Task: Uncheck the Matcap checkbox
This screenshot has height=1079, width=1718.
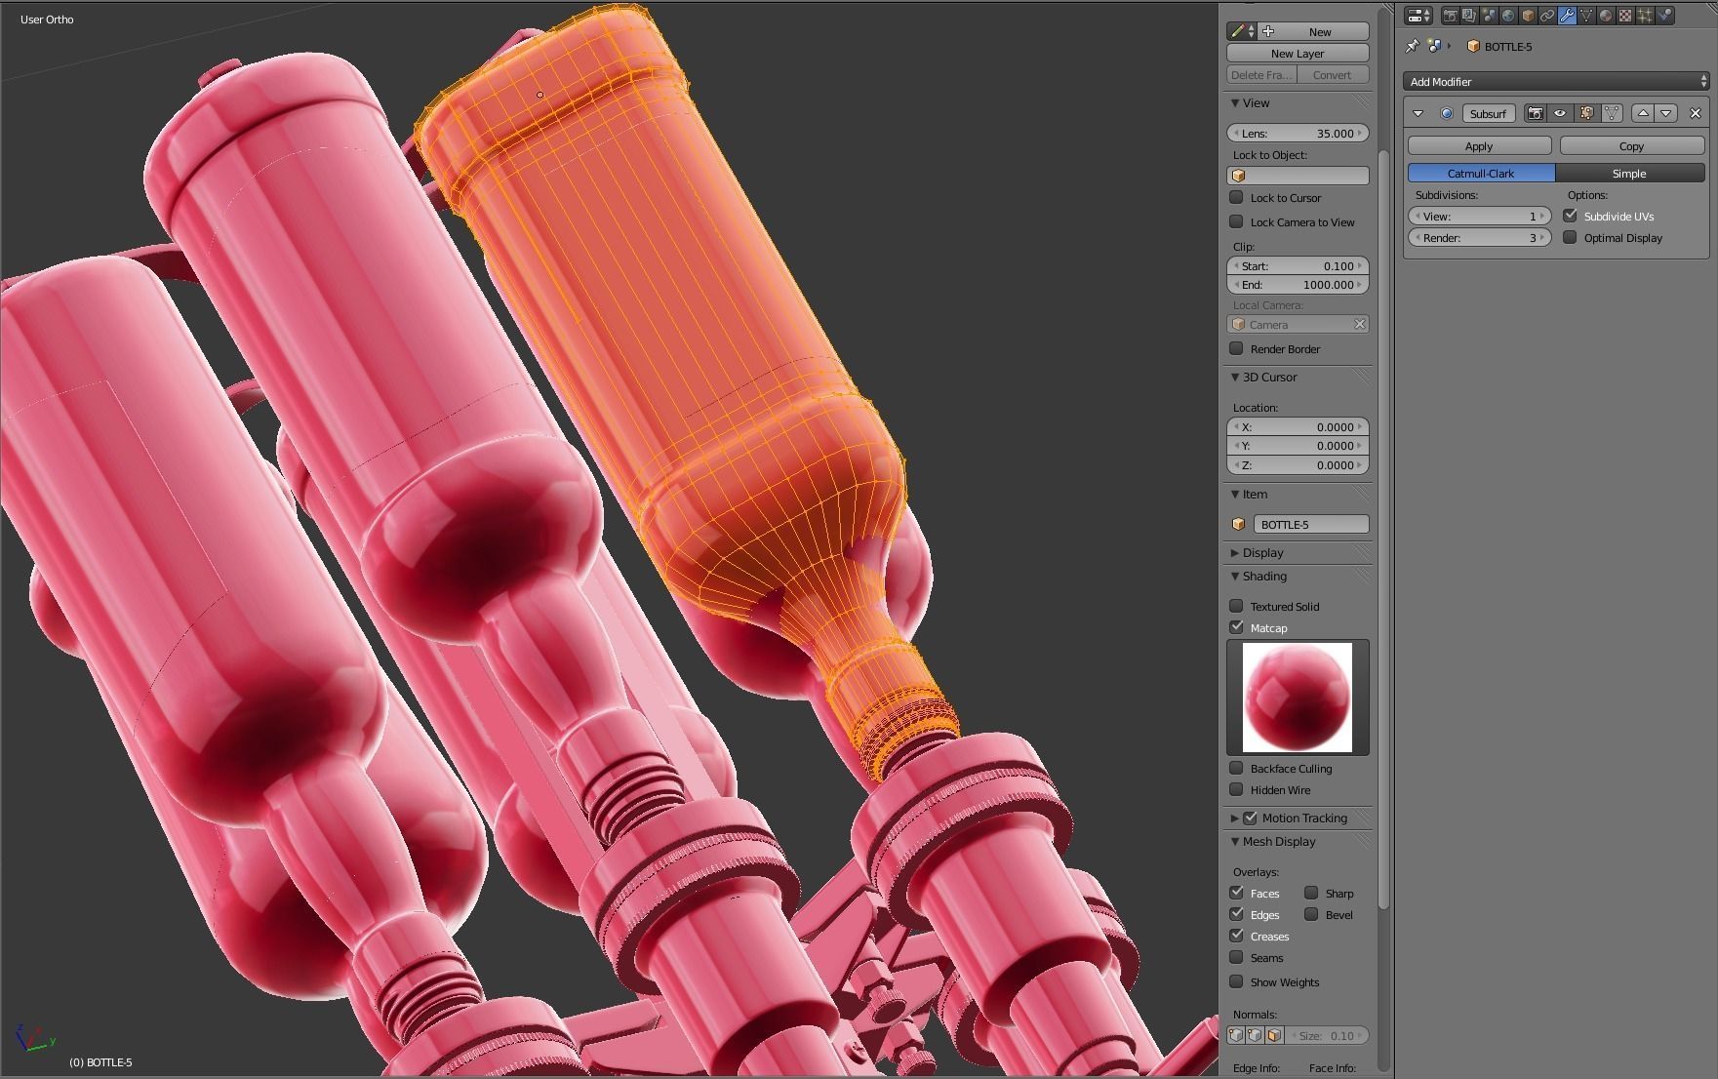Action: pos(1236,627)
